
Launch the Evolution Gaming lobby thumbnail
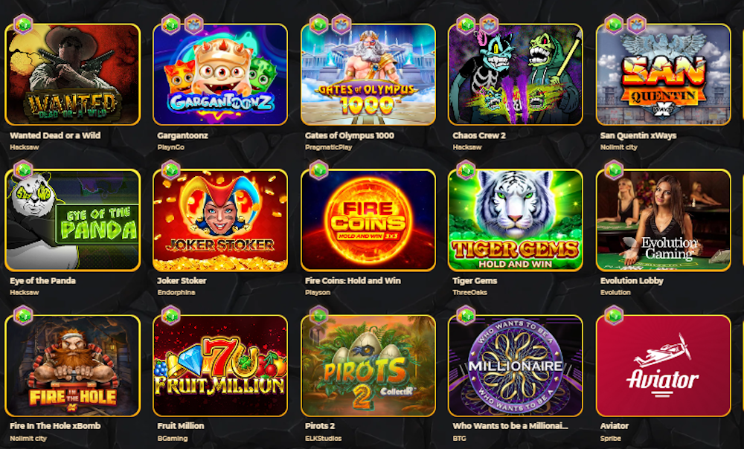pos(664,220)
